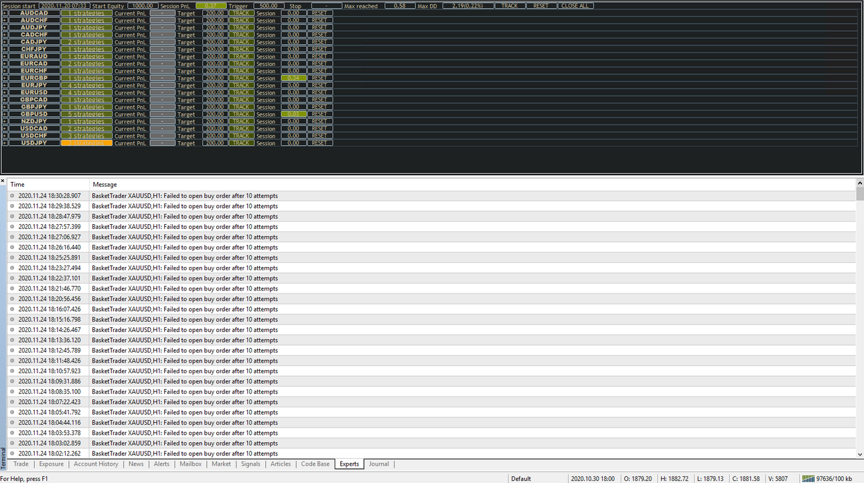Reset the EURGBP session
Image resolution: width=864 pixels, height=483 pixels.
pos(320,78)
